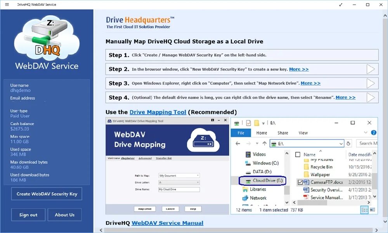
Task: Click the page's vertical scrollbar down arrow
Action: [x=385, y=221]
